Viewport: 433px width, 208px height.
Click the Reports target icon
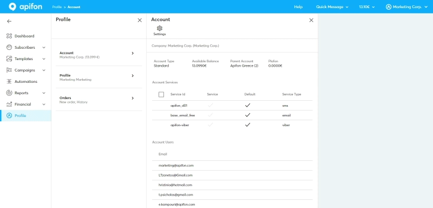pyautogui.click(x=9, y=93)
